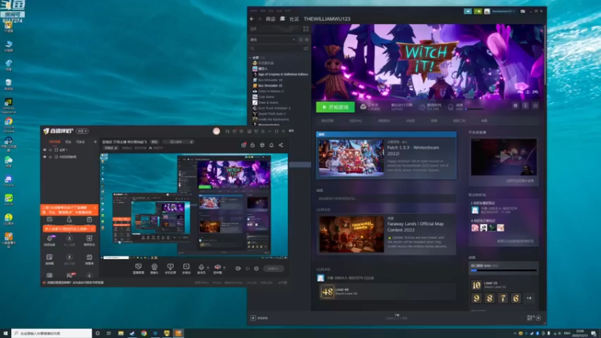Collapse the 全部 games group in Steam
The height and width of the screenshot is (338, 601).
(251, 58)
